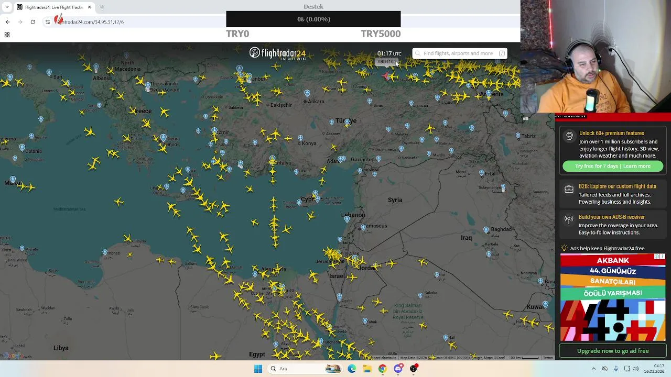Click the browser forward arrow
671x377 pixels.
tap(20, 21)
